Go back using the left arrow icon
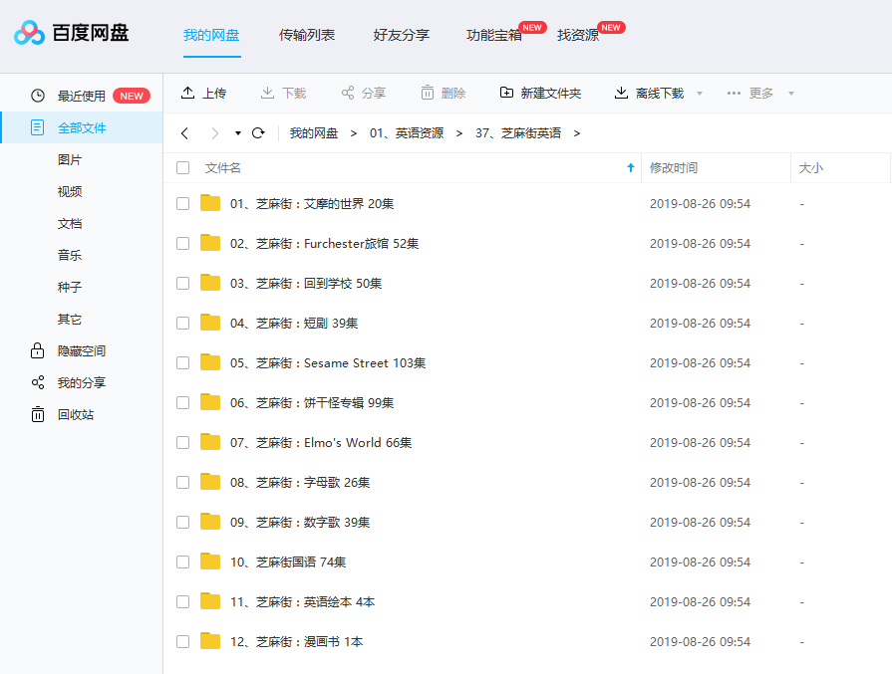This screenshot has height=674, width=892. 184,132
